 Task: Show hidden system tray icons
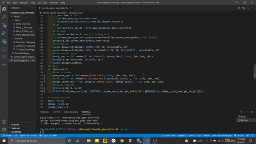pos(206,140)
